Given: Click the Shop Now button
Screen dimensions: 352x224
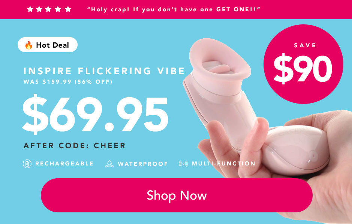Looking at the screenshot, I should click(177, 195).
